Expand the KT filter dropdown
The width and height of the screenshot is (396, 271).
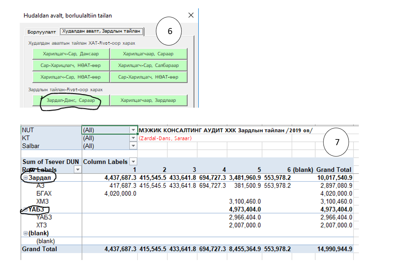pos(133,138)
